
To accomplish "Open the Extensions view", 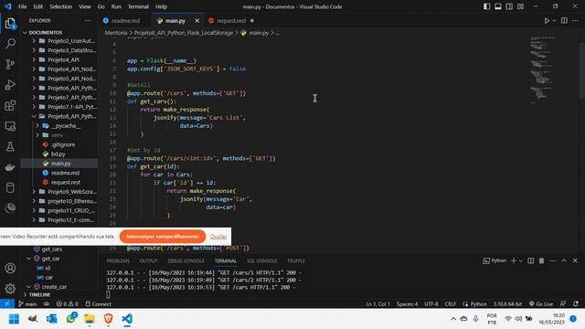I will pos(10,106).
